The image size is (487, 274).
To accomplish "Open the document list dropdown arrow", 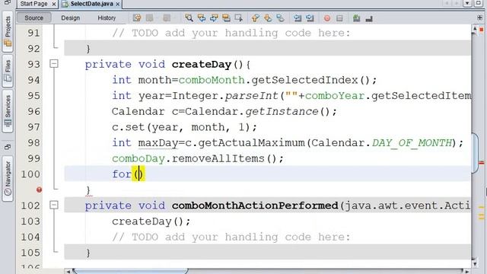I will tap(467, 3).
